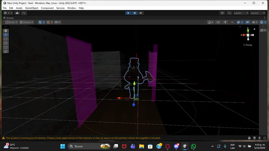Toggle hidden objects visibility
The height and width of the screenshot is (151, 269).
[247, 22]
